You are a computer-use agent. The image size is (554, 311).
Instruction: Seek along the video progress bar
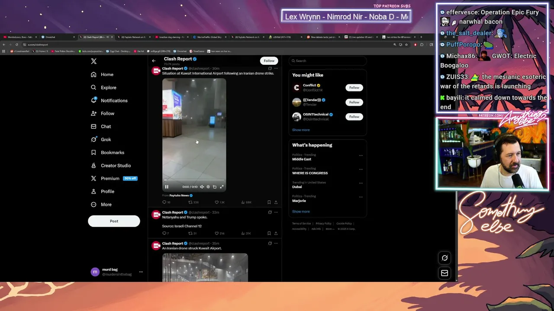tap(194, 180)
